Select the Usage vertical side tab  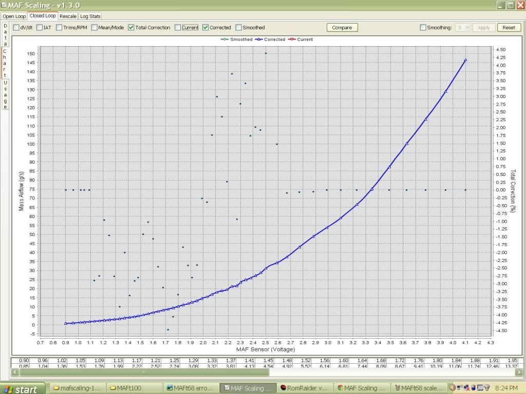[5, 94]
